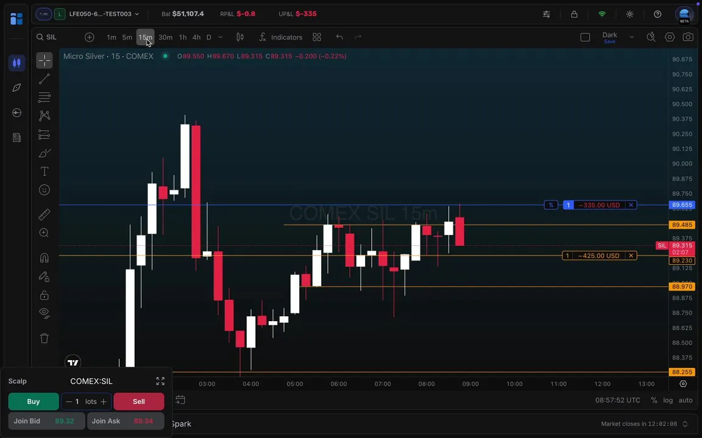Expand the market closes session info
Viewport: 702px width, 438px height.
(x=685, y=423)
